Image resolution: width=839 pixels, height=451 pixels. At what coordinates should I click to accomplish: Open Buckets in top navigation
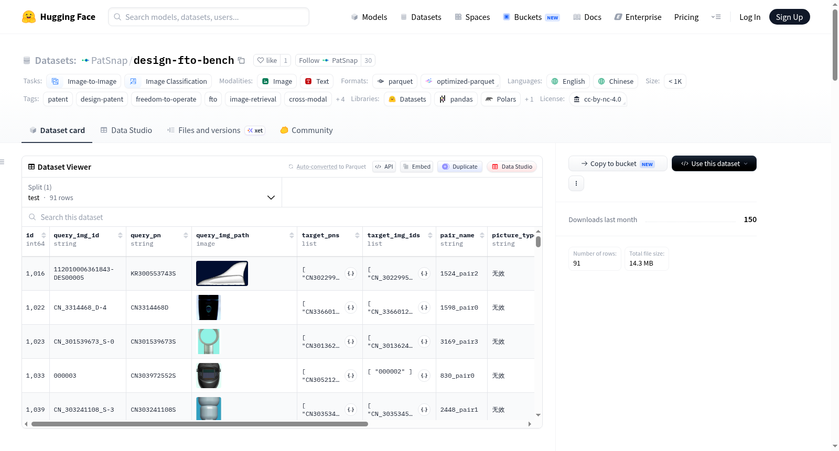tap(531, 17)
